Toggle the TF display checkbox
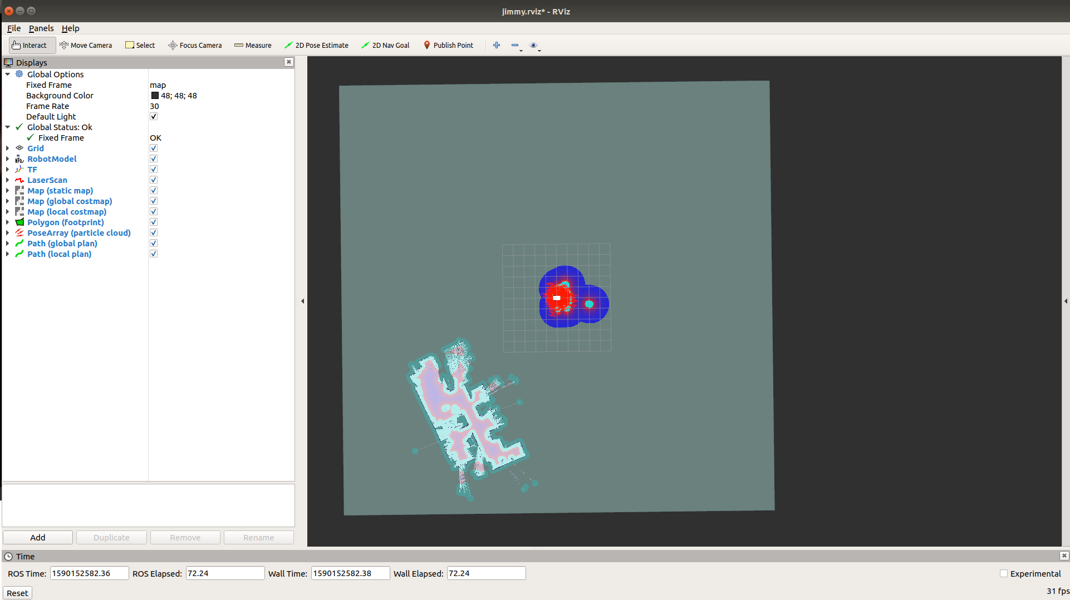This screenshot has height=600, width=1070. pyautogui.click(x=154, y=169)
